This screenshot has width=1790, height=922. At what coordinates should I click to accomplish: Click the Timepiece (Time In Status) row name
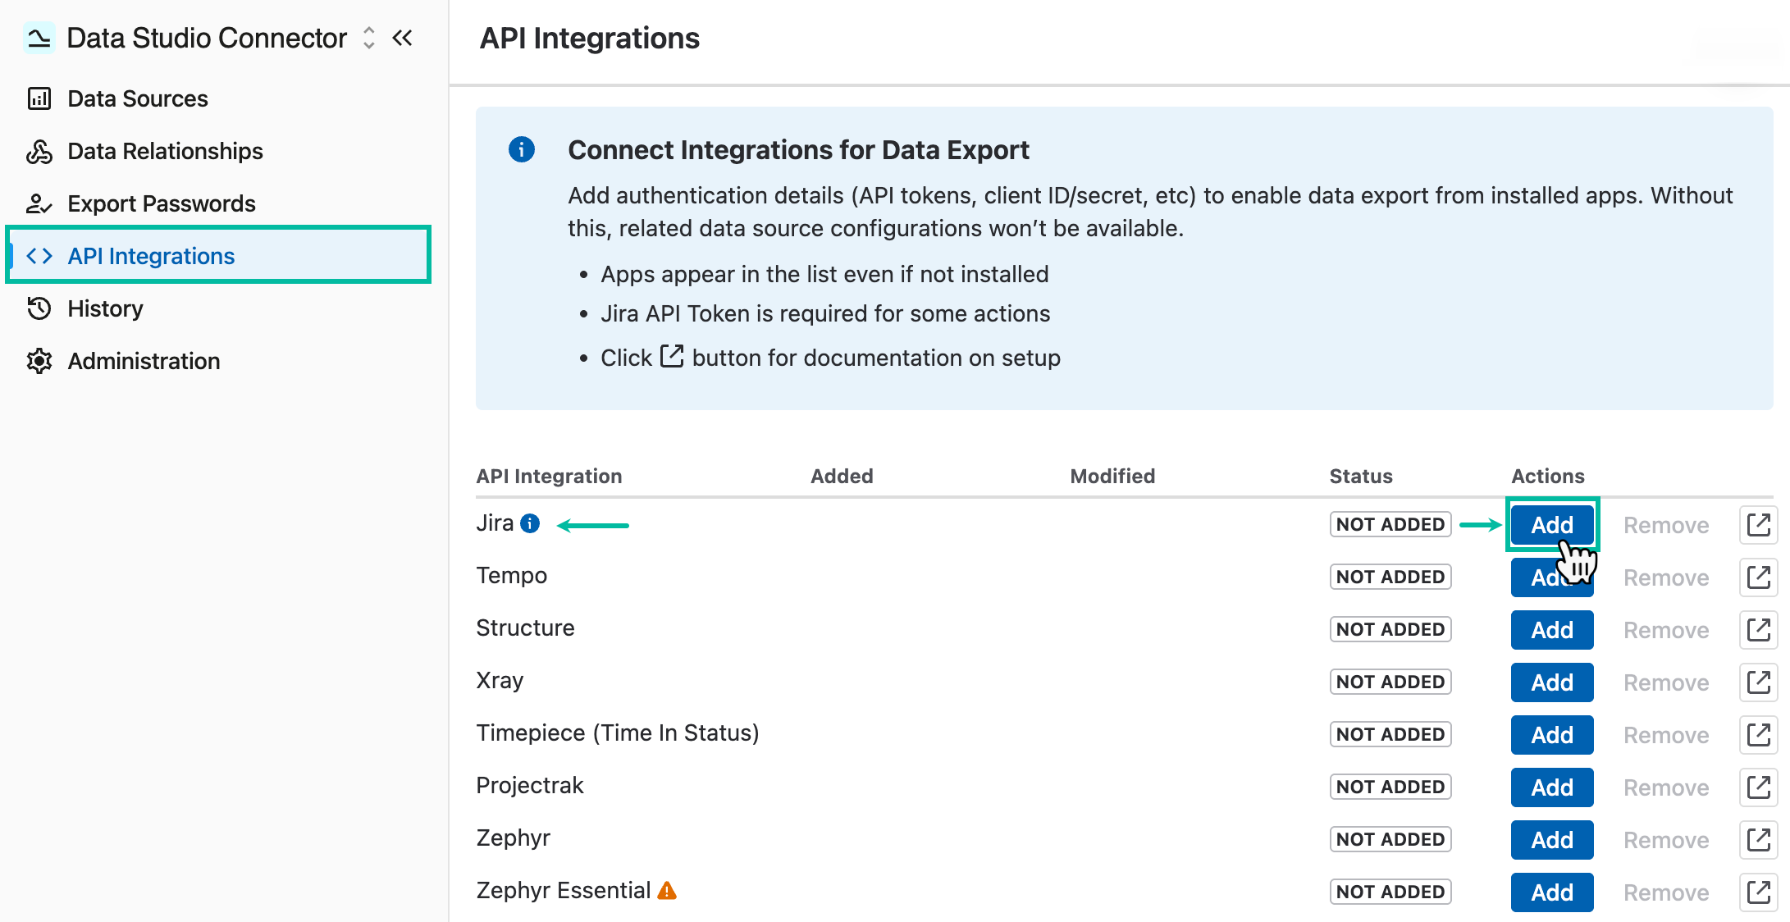[618, 733]
